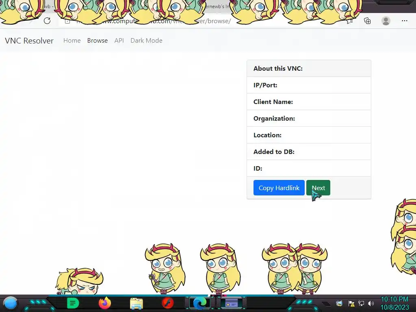Open the Action Center flag tray icon
Screen dimensions: 416x312
click(351, 303)
